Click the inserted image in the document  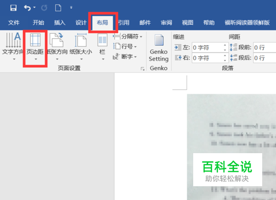[231, 147]
